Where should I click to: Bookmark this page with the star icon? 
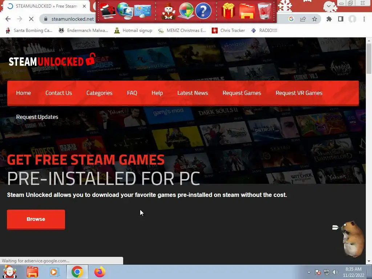315,19
